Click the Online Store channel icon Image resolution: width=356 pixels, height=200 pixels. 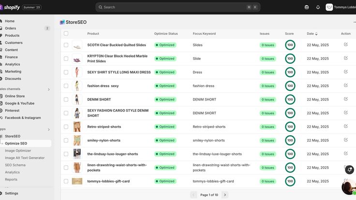[x=1, y=96]
